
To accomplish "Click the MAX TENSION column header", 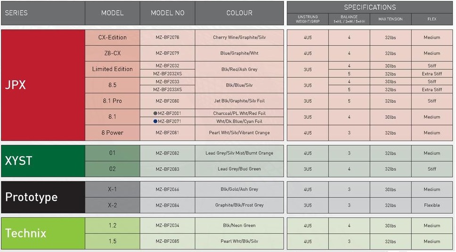I will click(x=390, y=19).
